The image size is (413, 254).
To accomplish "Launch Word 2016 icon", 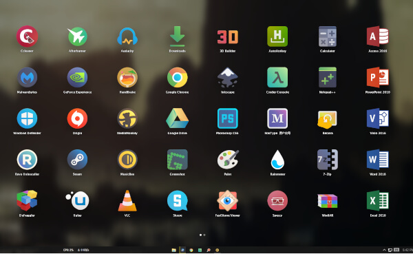I will click(377, 160).
